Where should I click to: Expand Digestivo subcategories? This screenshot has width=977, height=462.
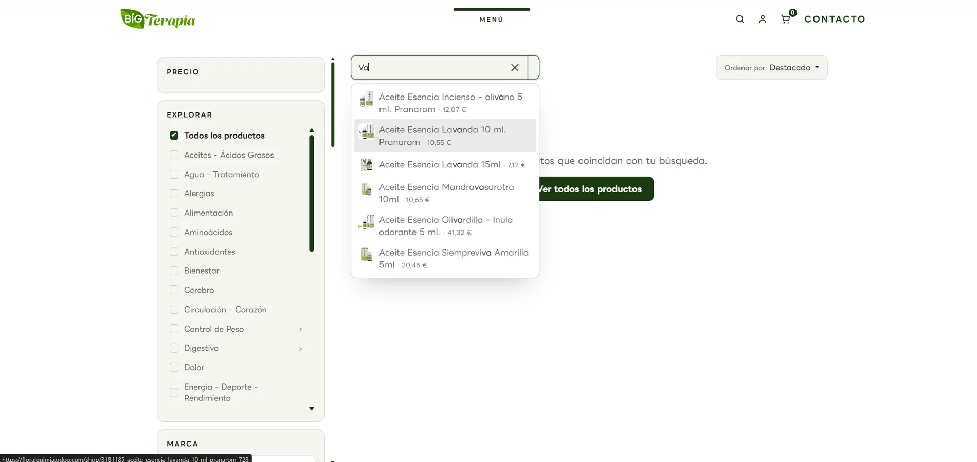(x=301, y=349)
